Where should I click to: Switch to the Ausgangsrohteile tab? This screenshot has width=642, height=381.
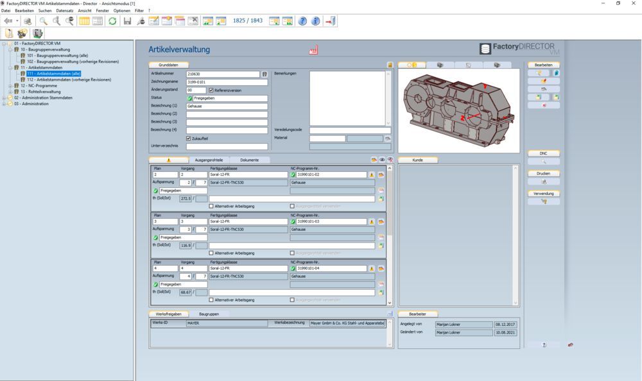[209, 160]
